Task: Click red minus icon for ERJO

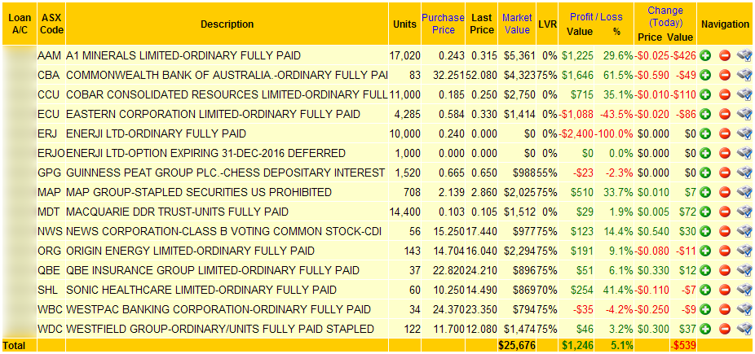Action: [x=725, y=153]
